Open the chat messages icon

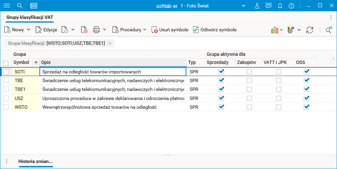coord(269,6)
